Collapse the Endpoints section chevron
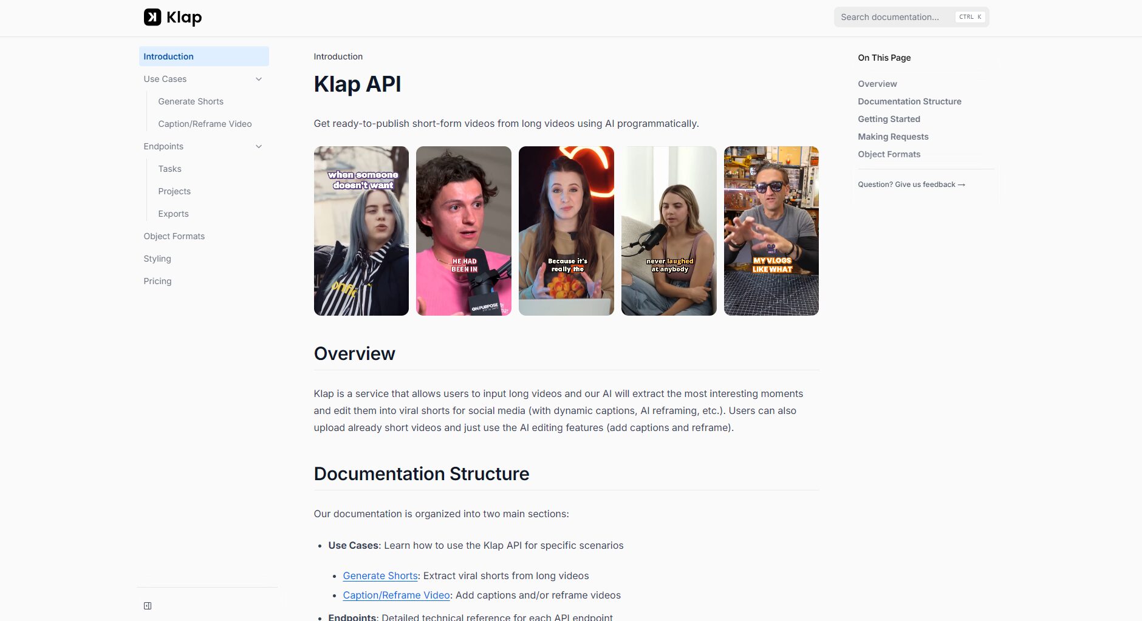Screen dimensions: 1142x621 [x=259, y=146]
